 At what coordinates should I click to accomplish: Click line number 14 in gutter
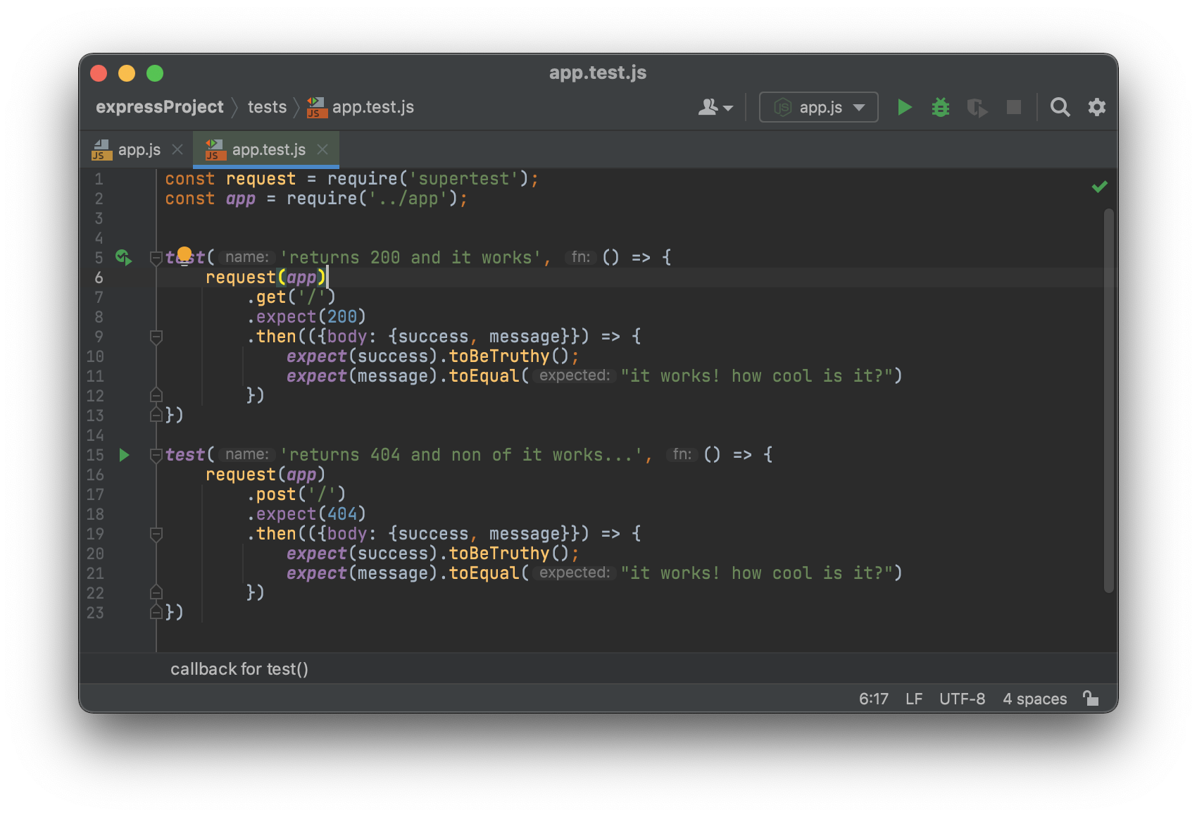pyautogui.click(x=95, y=435)
